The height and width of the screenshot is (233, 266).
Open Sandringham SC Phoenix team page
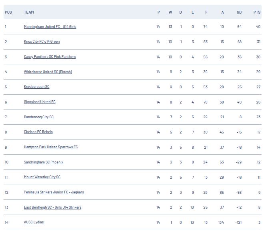tap(44, 162)
